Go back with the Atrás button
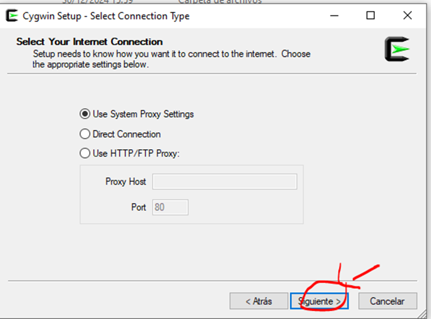 pyautogui.click(x=259, y=301)
